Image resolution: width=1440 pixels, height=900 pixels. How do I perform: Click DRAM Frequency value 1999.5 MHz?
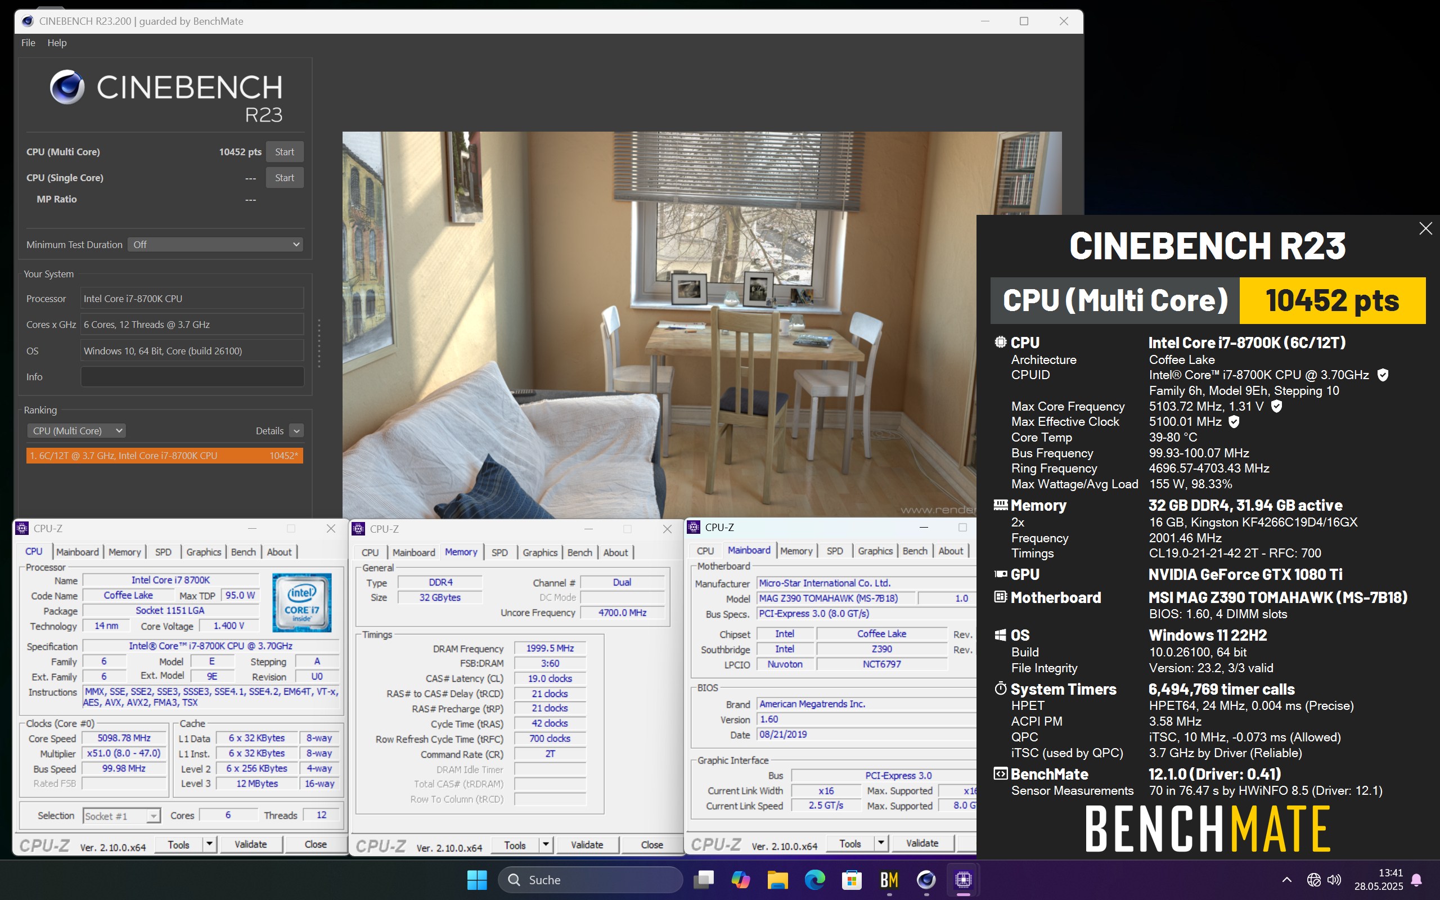[x=550, y=647]
